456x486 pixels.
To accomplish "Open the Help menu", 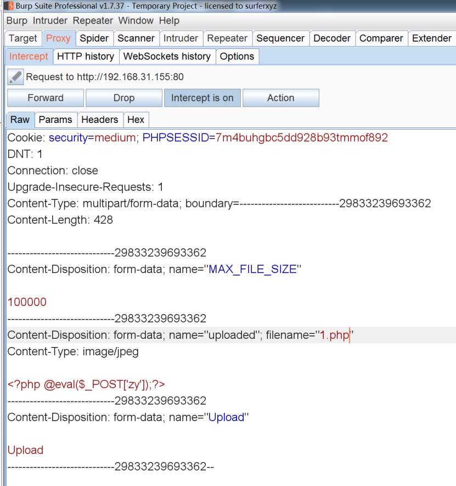I will coord(169,20).
